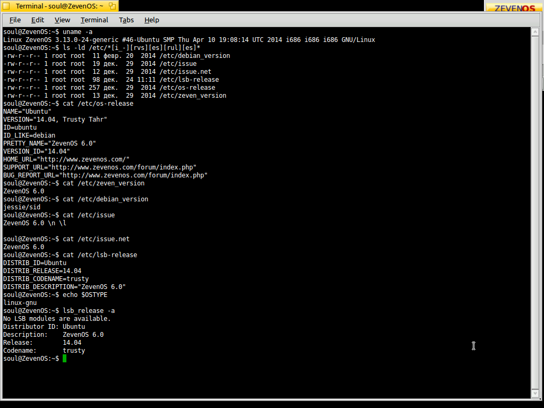
Task: Click the 'Codename: trusty' line
Action: [44, 351]
